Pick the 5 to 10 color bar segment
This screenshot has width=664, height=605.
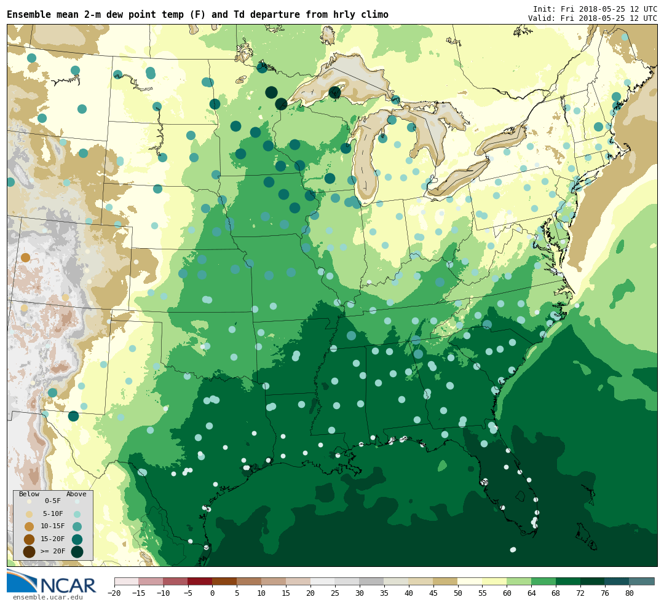(249, 581)
